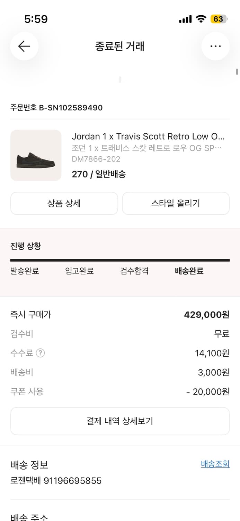Tap the cellular signal strength icon
This screenshot has width=240, height=521.
[185, 19]
